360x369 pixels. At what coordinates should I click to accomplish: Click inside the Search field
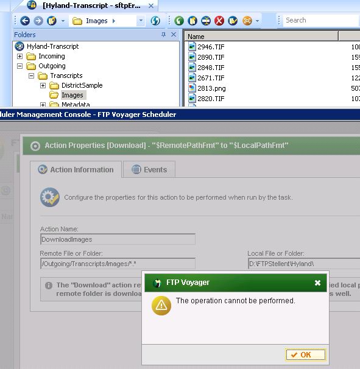pos(322,21)
